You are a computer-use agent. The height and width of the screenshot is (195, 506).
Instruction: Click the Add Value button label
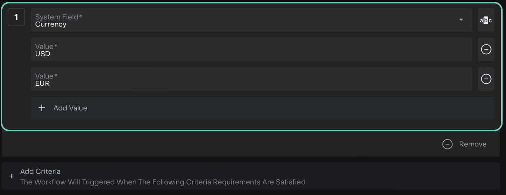(x=70, y=108)
